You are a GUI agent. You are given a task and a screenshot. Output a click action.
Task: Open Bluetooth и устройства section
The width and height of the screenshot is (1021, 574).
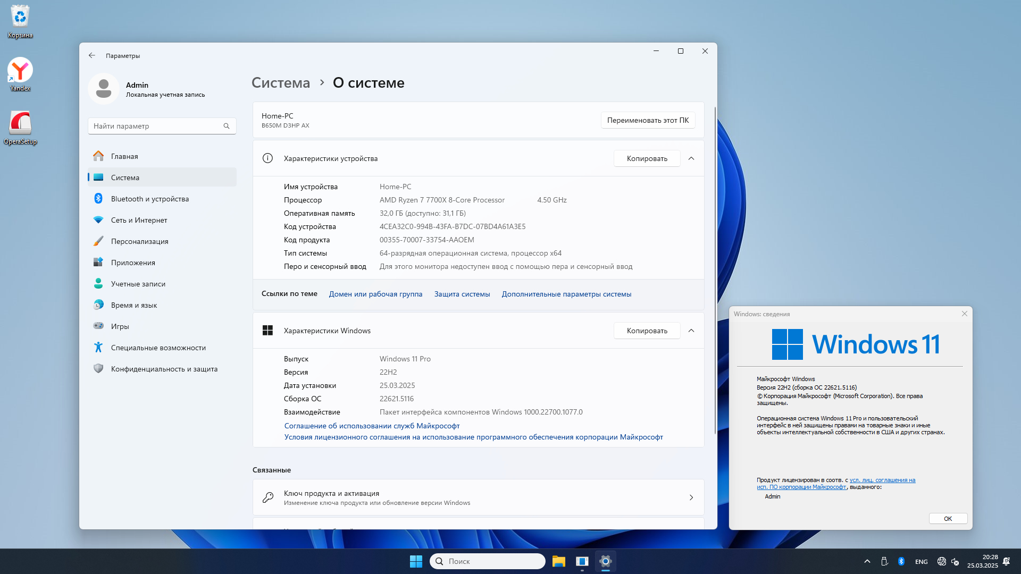coord(149,199)
